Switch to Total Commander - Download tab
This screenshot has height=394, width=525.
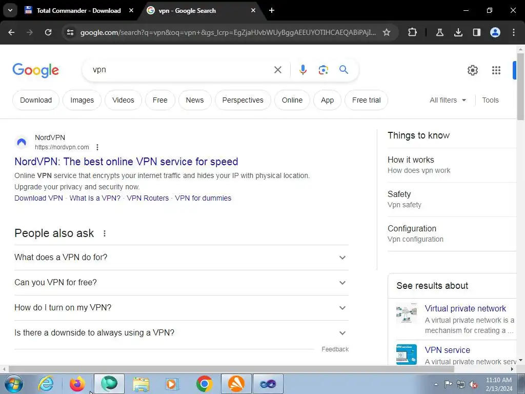(78, 10)
